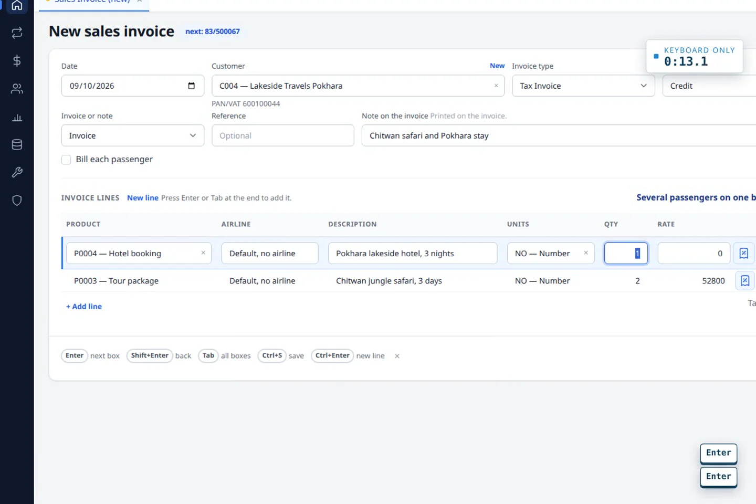
Task: Open the Customer combo box
Action: click(x=358, y=86)
